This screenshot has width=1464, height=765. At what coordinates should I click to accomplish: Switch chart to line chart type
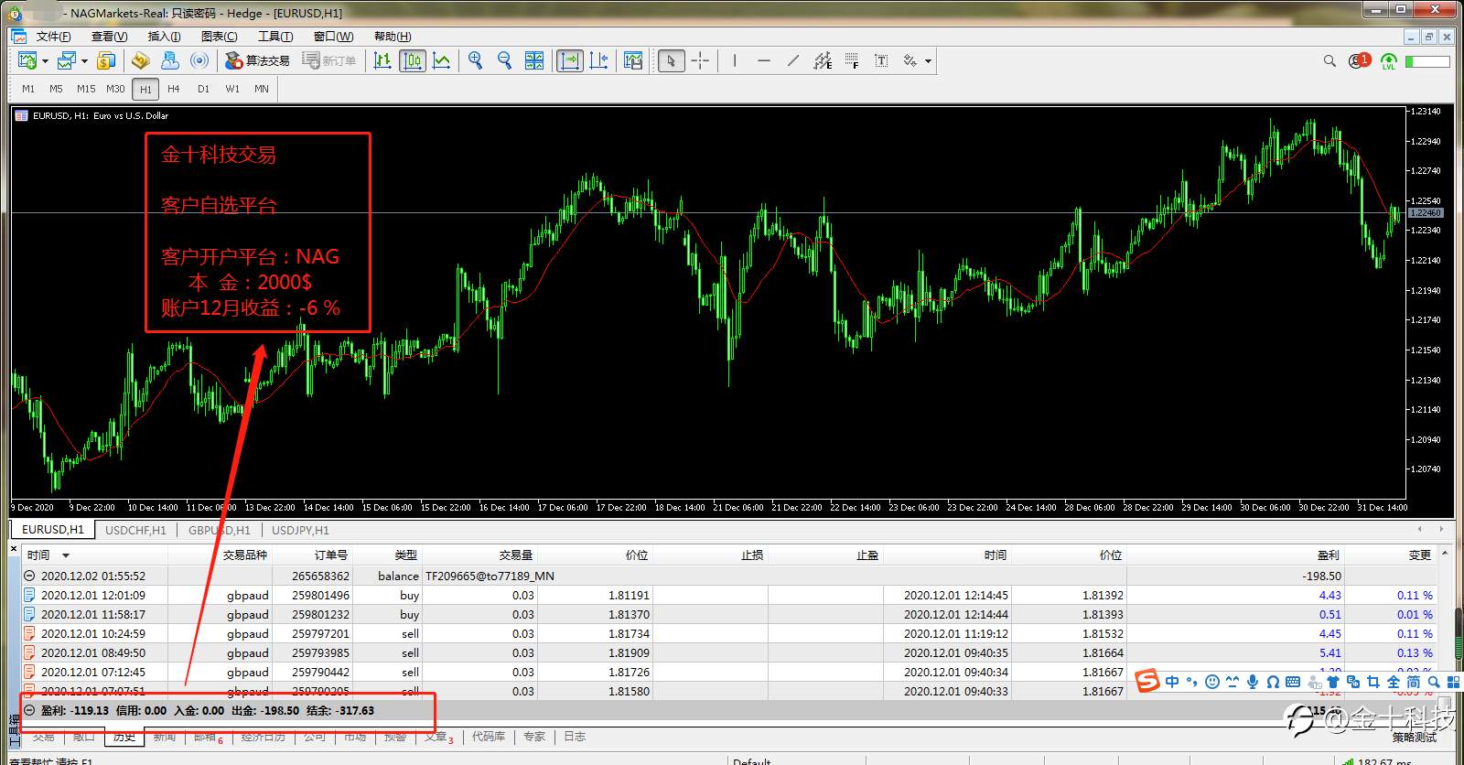point(442,60)
